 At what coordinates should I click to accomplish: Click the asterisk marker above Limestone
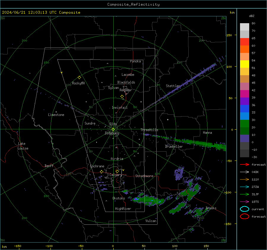click(x=56, y=112)
